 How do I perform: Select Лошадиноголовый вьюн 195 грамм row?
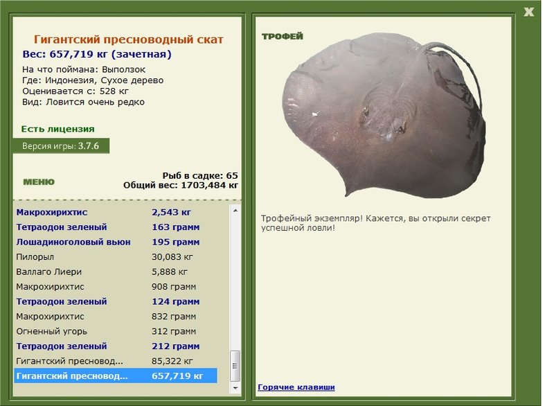point(116,242)
